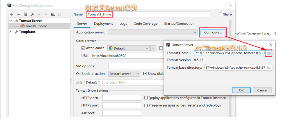
Task: Select the Tomcat Server tree item
Action: [x=30, y=21]
